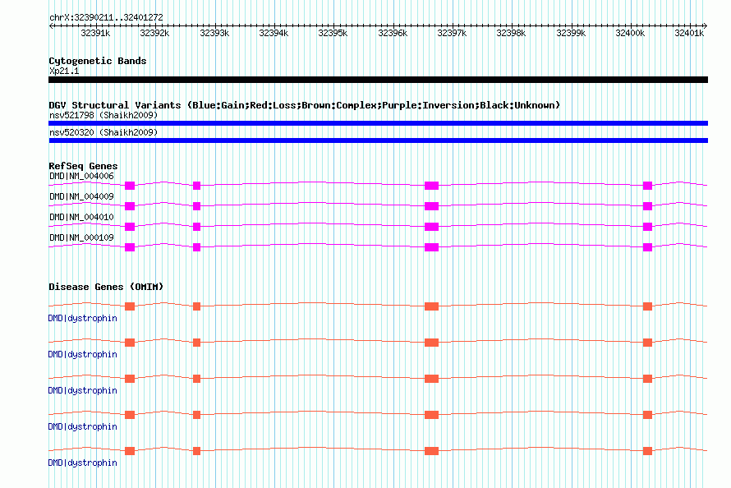Click the 32401k ruler tick label
Image resolution: width=731 pixels, height=488 pixels.
click(x=689, y=33)
